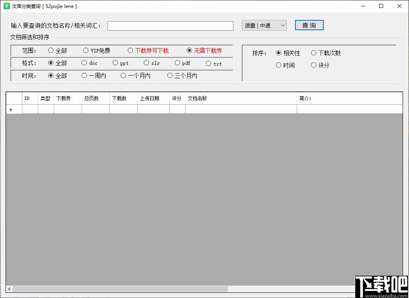Select 全部 in the 范围 row
The image size is (409, 298).
(57, 51)
